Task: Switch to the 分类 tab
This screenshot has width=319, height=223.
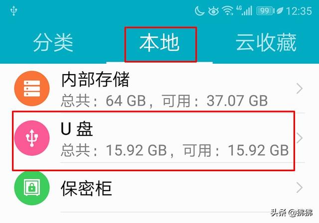Action: [53, 43]
